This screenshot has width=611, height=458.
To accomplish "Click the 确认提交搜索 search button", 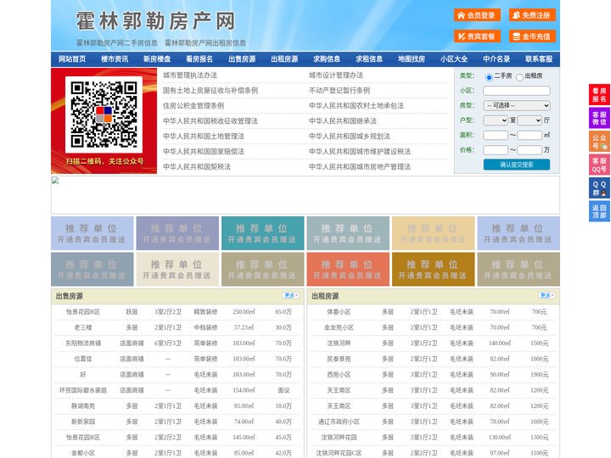I will [x=517, y=165].
